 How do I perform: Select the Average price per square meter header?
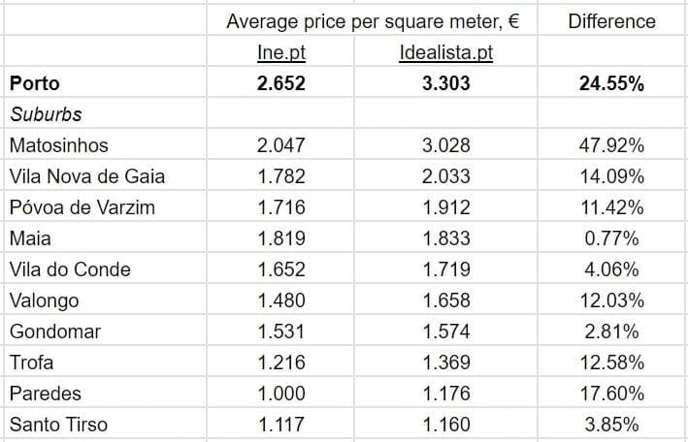pyautogui.click(x=374, y=21)
